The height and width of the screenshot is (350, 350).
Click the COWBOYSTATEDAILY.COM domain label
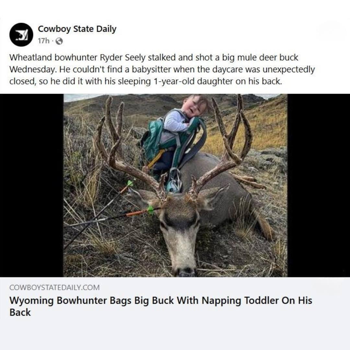click(54, 287)
